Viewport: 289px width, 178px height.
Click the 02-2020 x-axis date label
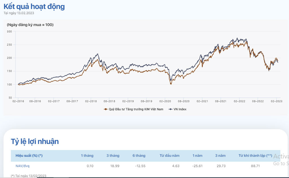(x=165, y=101)
